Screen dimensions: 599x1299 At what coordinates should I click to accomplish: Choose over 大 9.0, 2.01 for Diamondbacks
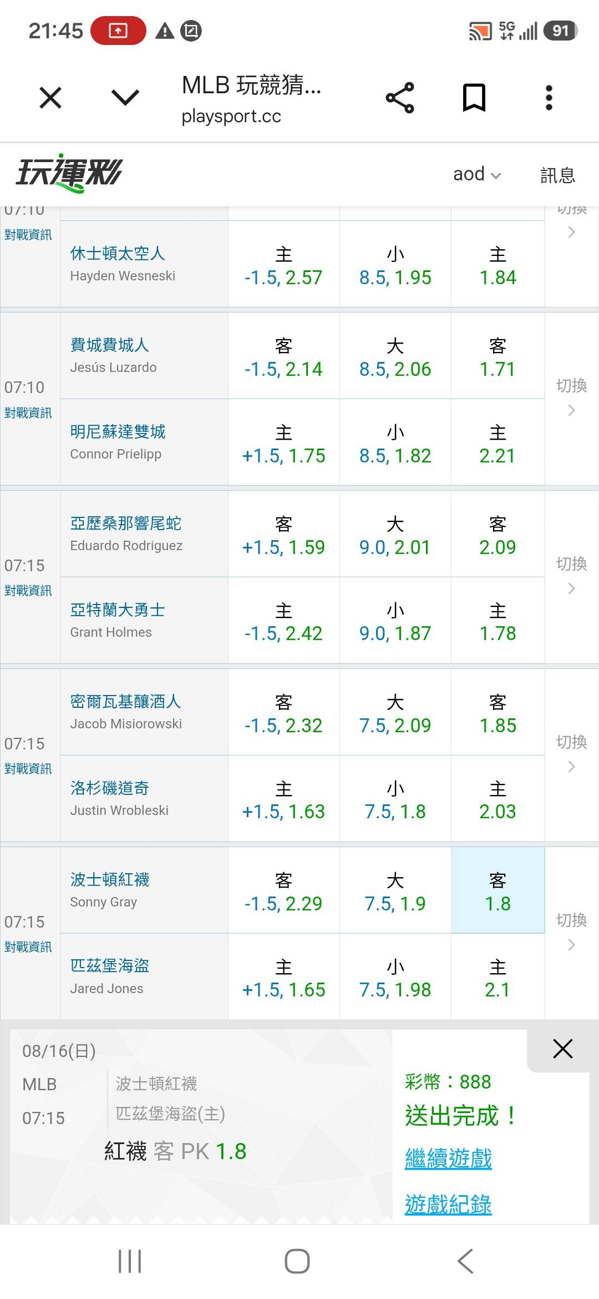[395, 535]
